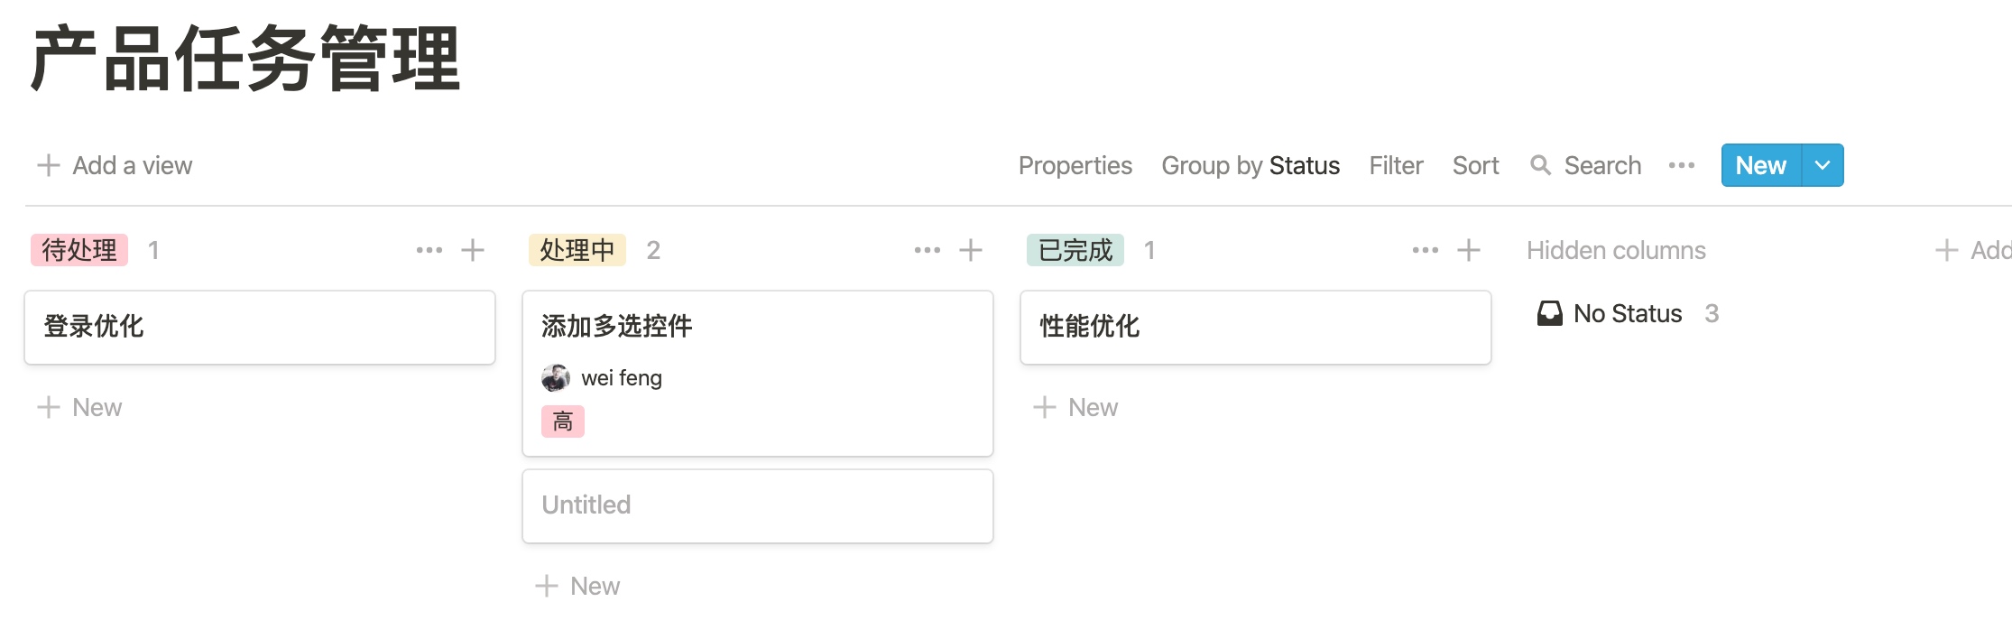Click the search magnifier icon
Viewport: 2012px width, 639px height.
(1541, 165)
